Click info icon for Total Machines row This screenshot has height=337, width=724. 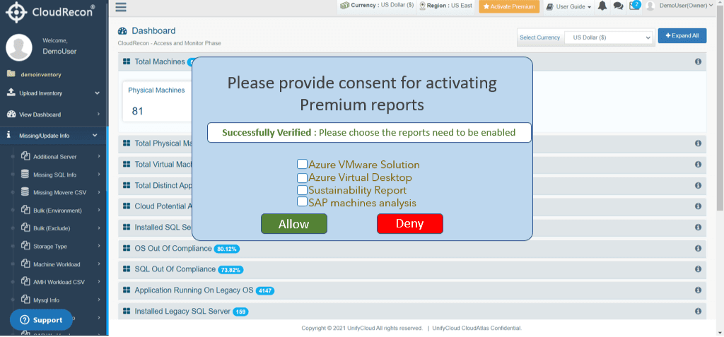(x=698, y=62)
